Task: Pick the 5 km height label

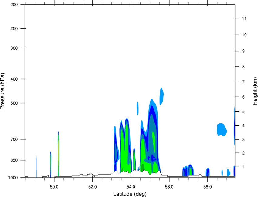Action: coord(243,112)
